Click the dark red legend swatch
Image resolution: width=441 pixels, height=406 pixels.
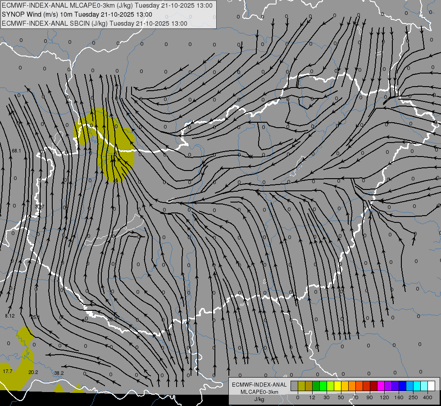(x=374, y=386)
